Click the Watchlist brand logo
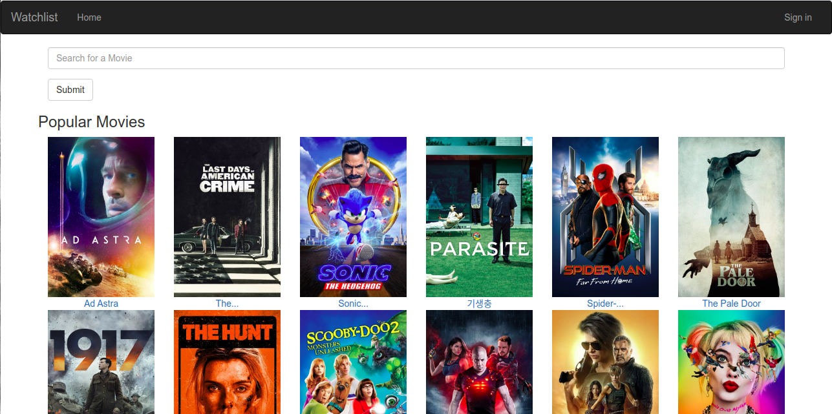 click(34, 17)
